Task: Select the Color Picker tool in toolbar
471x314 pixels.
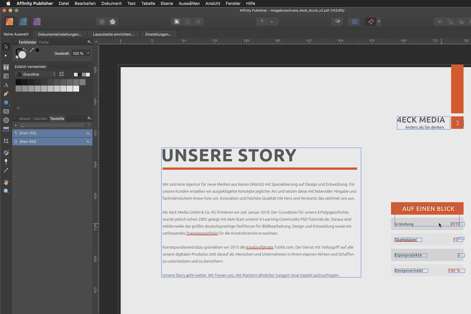Action: point(6,170)
